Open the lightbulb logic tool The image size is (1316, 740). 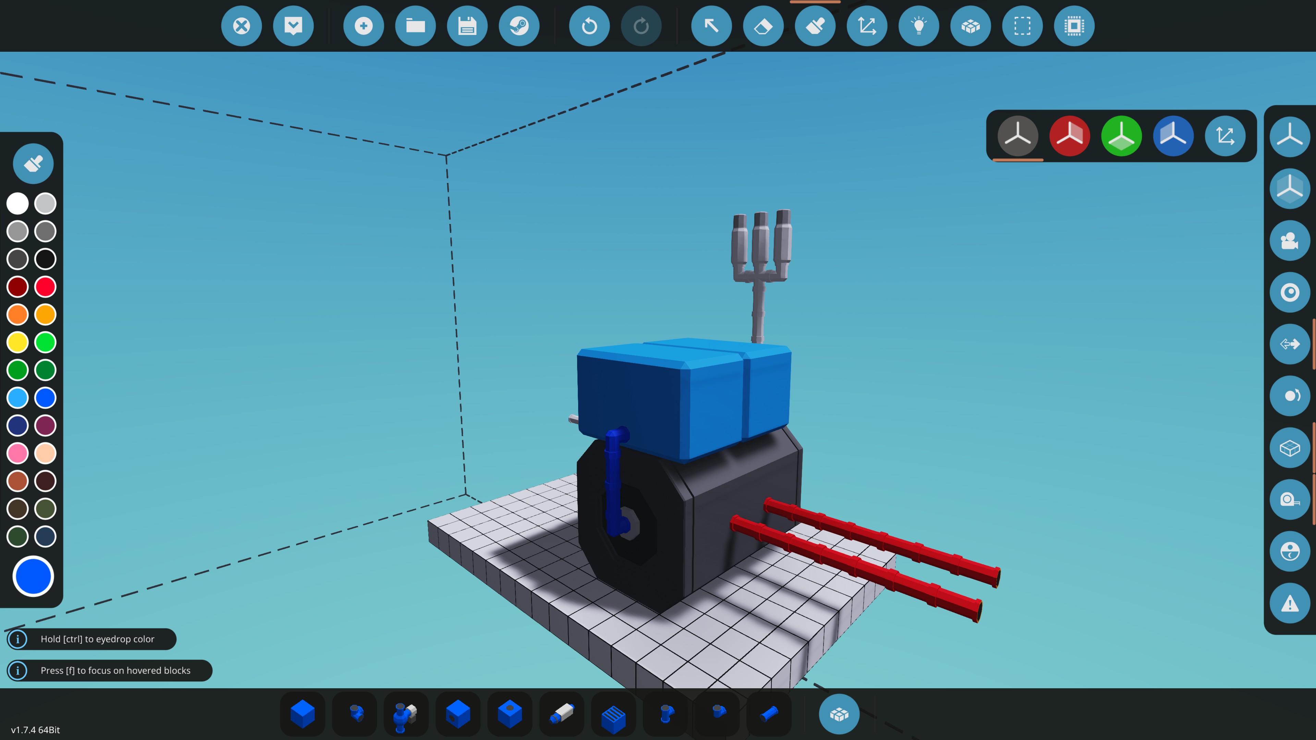coord(918,26)
